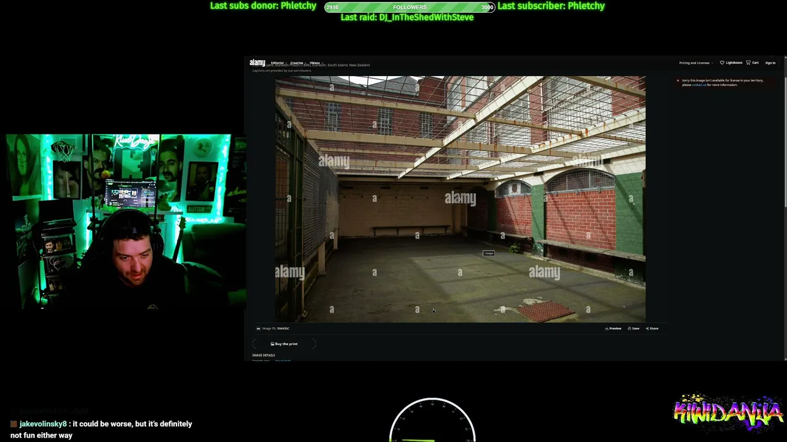Click the 'Last subscriber: Phletchy' label
Image resolution: width=787 pixels, height=442 pixels.
pyautogui.click(x=551, y=6)
